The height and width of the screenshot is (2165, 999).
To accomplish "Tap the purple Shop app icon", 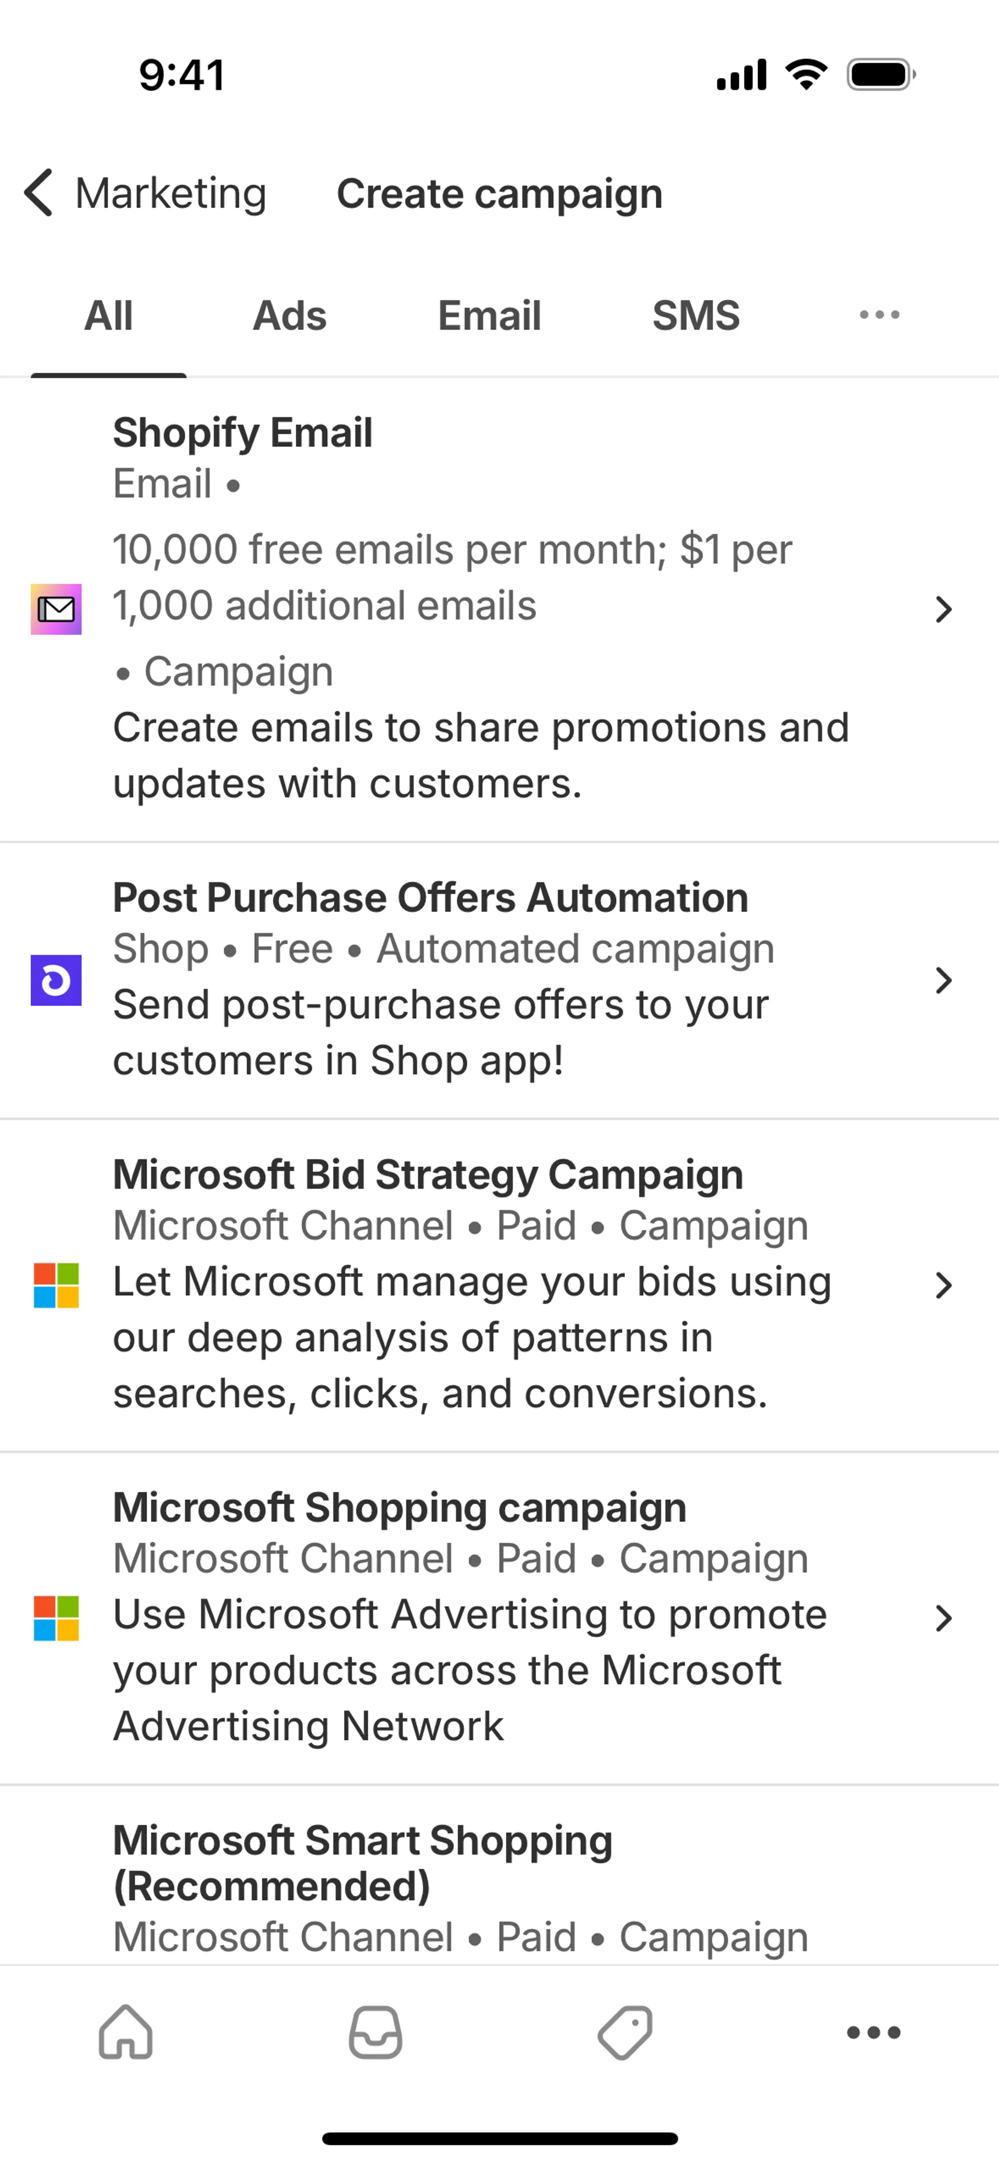I will [56, 980].
